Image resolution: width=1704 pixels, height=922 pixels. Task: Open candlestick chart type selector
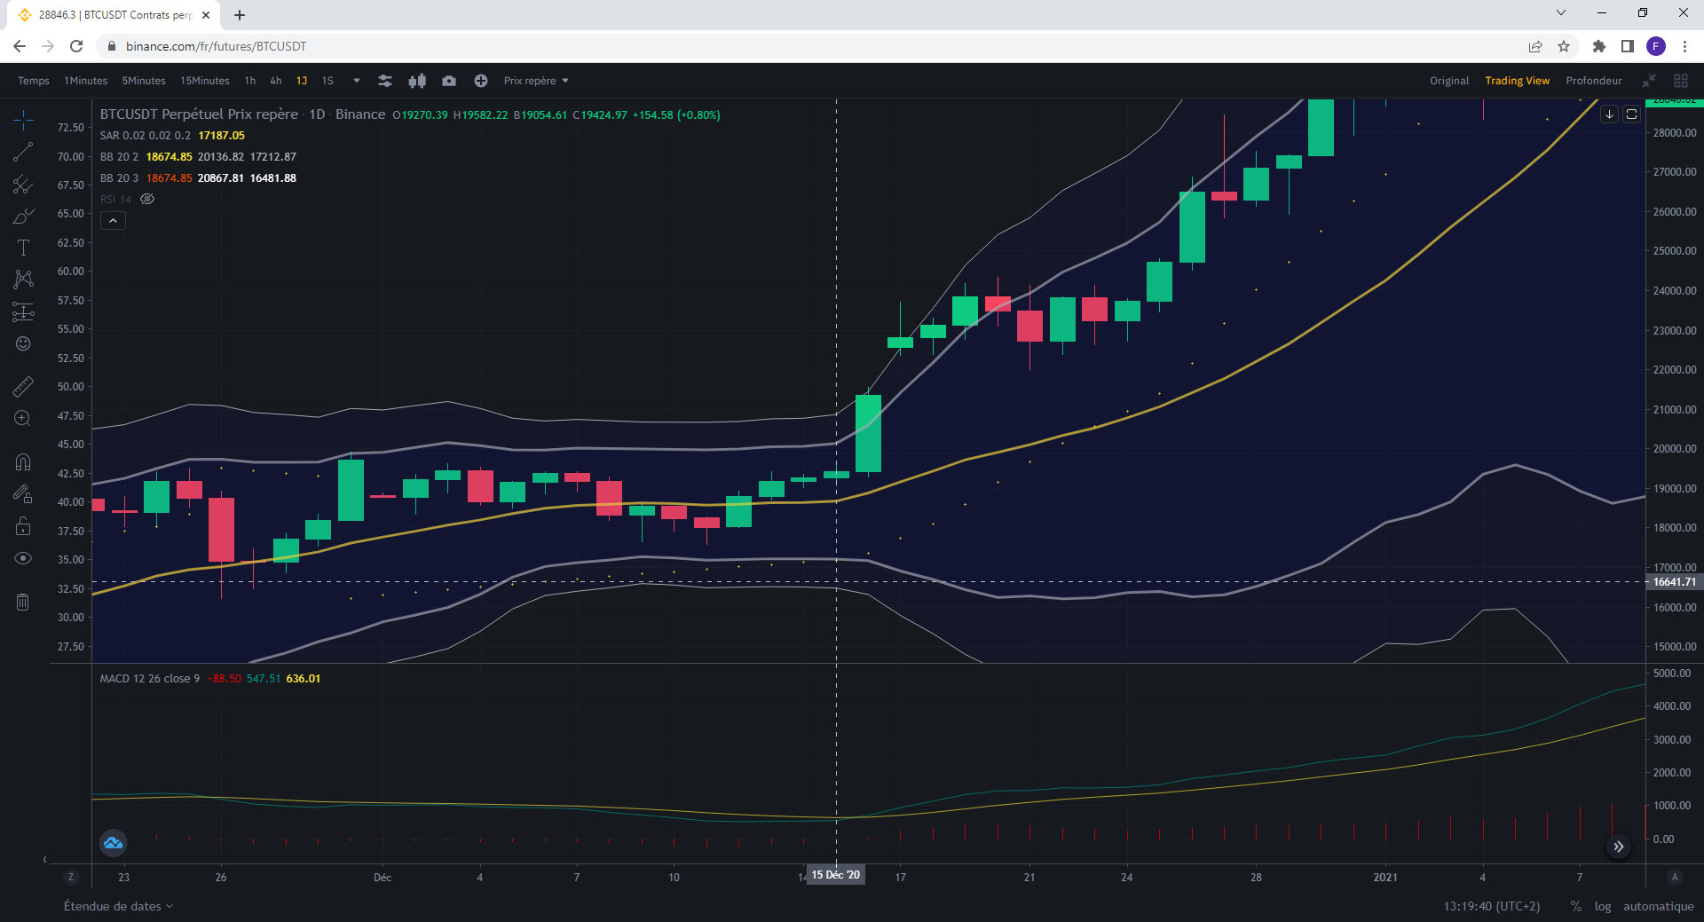(417, 81)
